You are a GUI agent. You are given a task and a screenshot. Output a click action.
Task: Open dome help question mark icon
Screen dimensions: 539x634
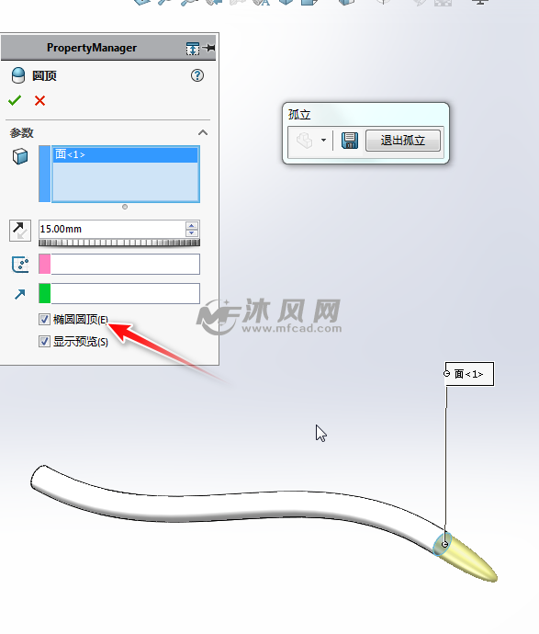pyautogui.click(x=197, y=75)
